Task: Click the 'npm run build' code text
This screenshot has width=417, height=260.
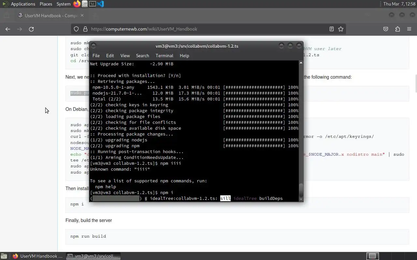Action: (88, 236)
